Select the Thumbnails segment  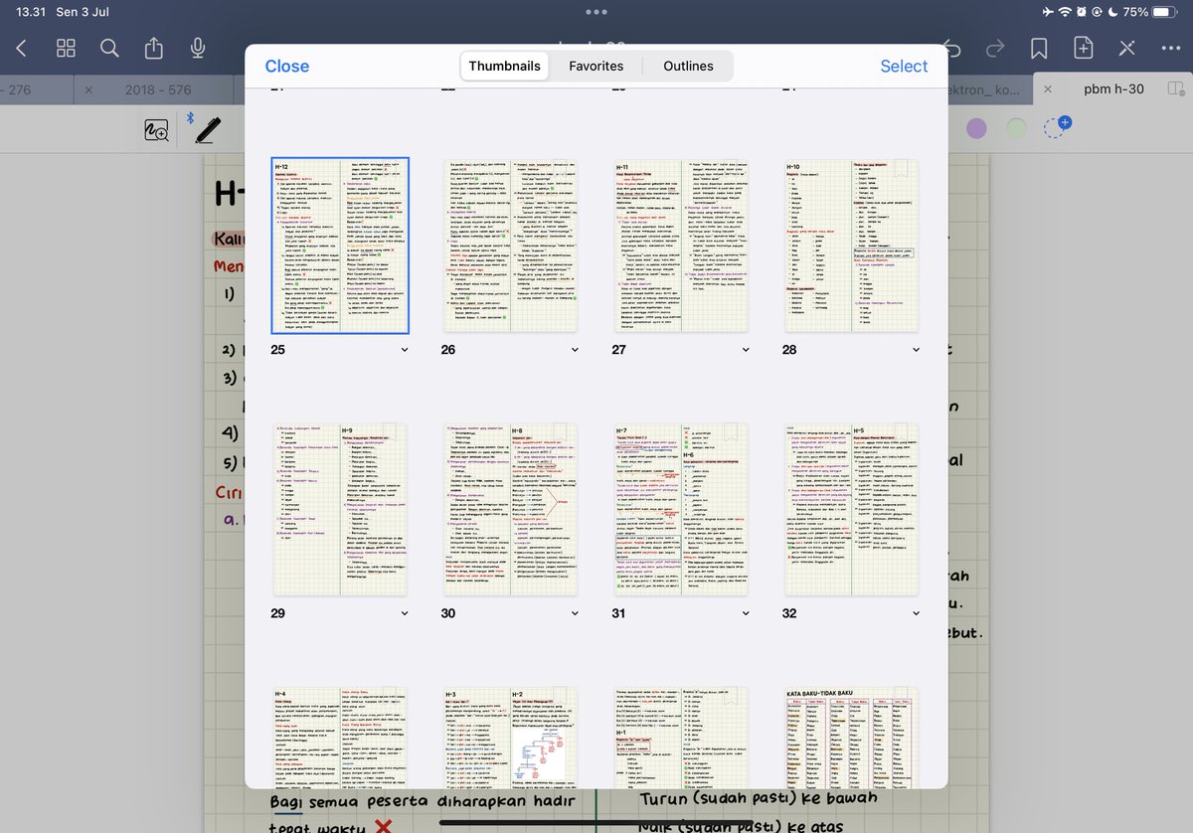505,66
